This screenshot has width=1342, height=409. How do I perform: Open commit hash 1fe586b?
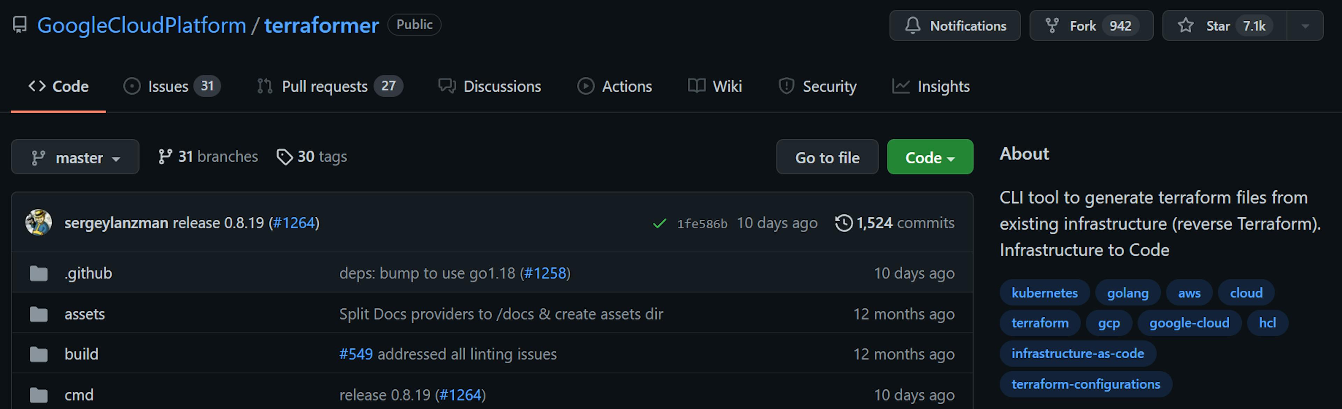(702, 224)
